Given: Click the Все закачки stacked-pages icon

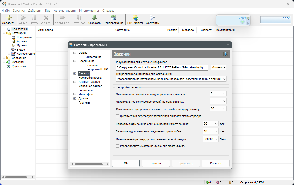Looking at the screenshot, I should 9,29.
